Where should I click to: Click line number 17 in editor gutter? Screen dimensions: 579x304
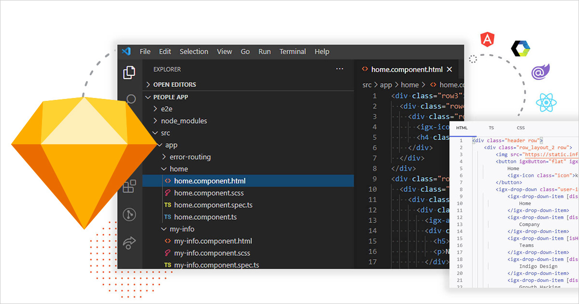pyautogui.click(x=372, y=262)
